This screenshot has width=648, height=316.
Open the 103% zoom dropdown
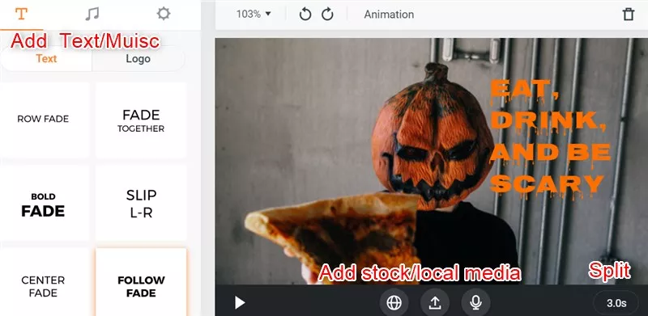(x=254, y=14)
